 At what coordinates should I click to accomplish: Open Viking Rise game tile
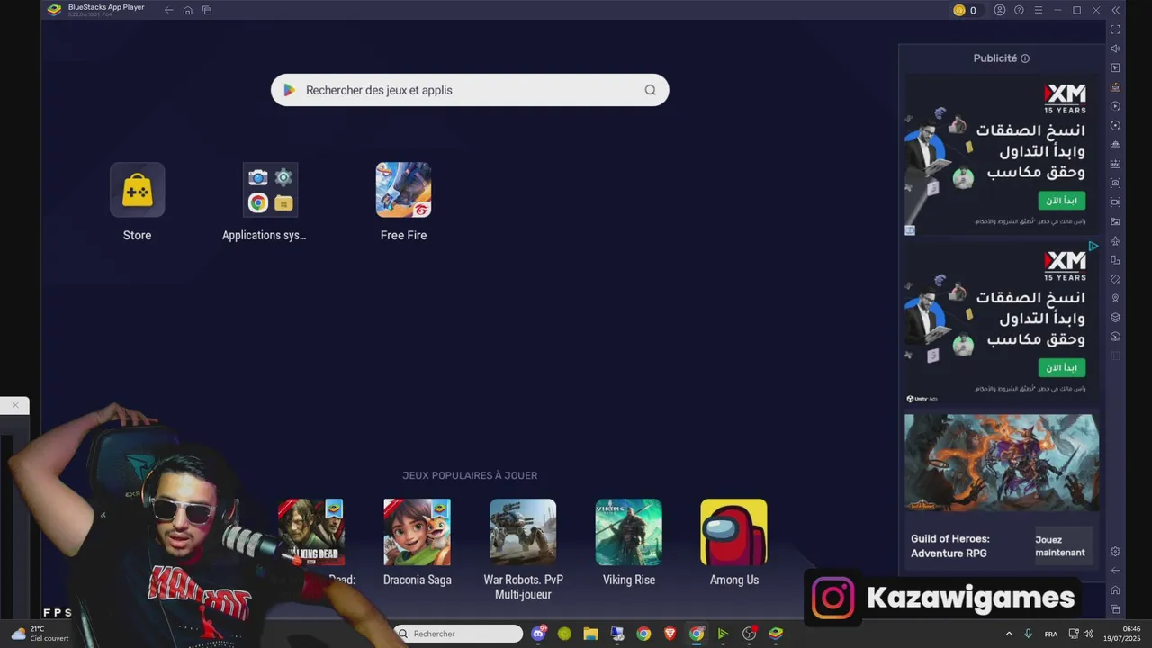point(628,532)
